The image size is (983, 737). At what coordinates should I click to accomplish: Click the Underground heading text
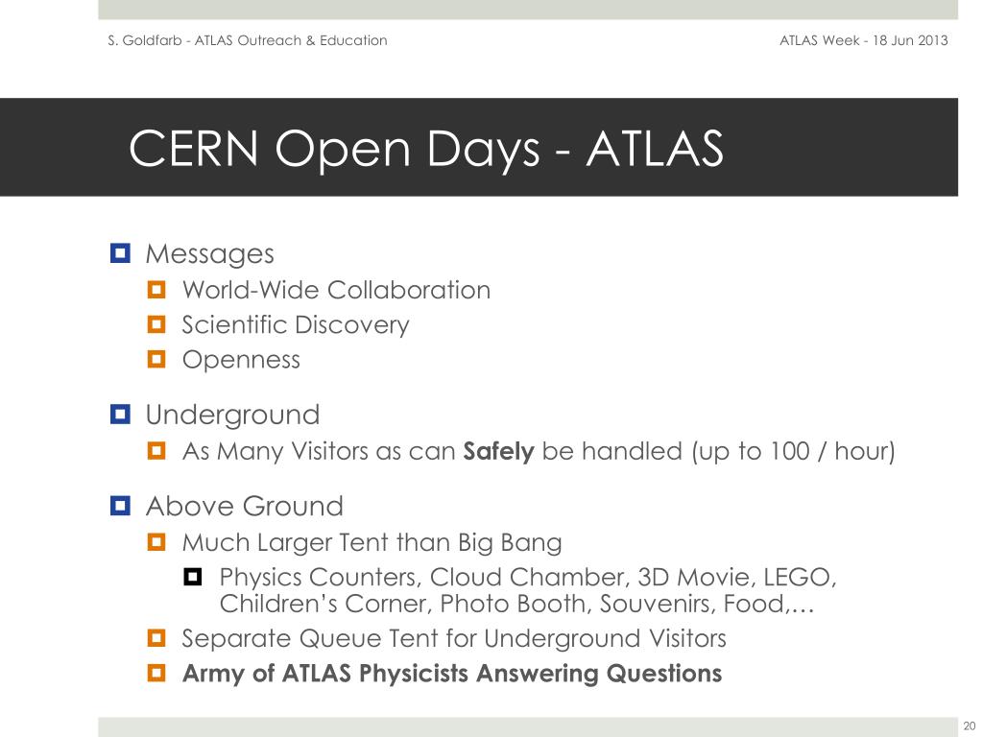pyautogui.click(x=232, y=416)
